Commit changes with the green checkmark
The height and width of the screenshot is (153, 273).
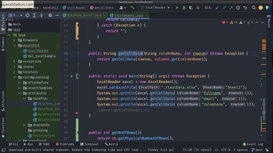(x=224, y=8)
